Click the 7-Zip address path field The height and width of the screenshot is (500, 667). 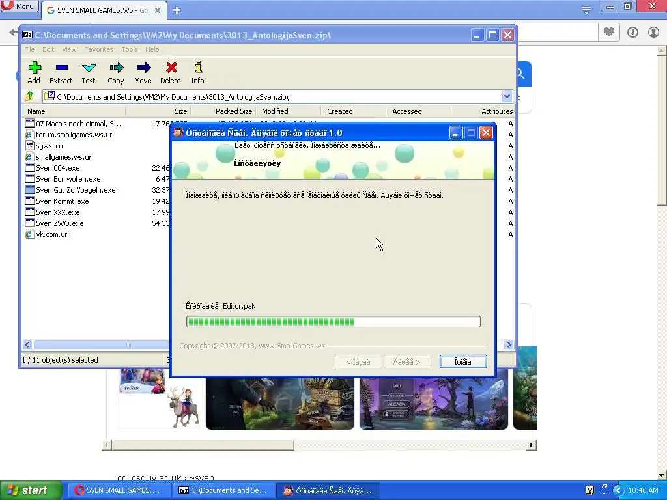point(272,96)
